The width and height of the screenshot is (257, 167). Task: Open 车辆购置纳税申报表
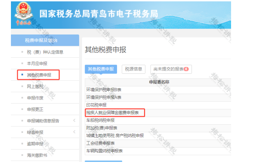(x=104, y=151)
